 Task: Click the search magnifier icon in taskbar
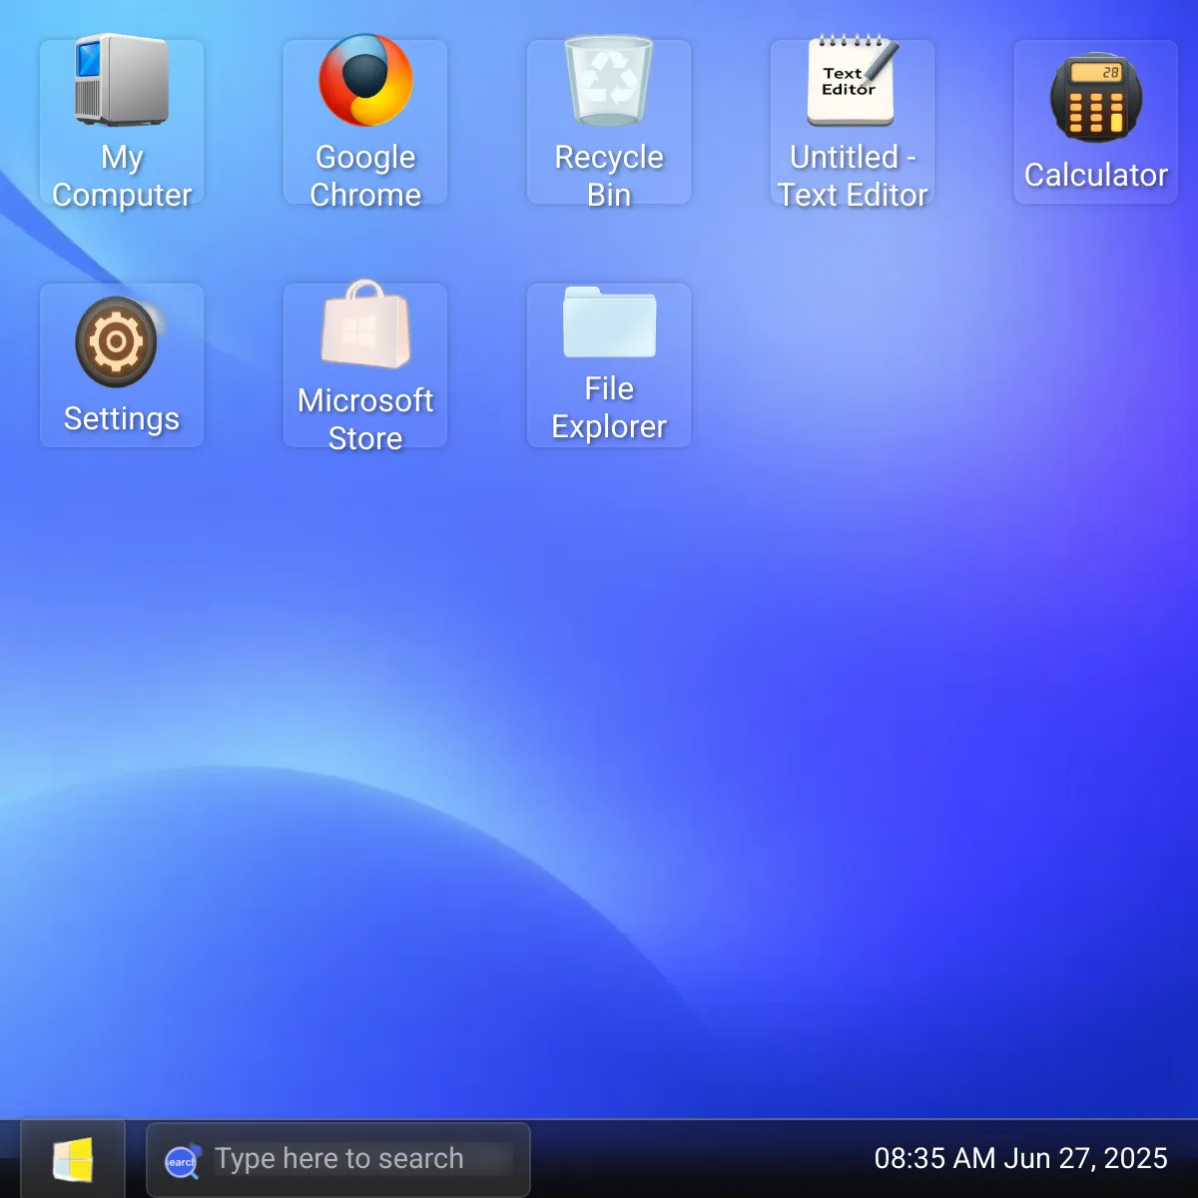[x=182, y=1161]
